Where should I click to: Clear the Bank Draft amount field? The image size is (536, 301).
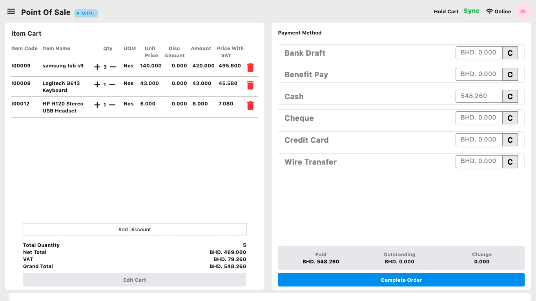coord(510,53)
